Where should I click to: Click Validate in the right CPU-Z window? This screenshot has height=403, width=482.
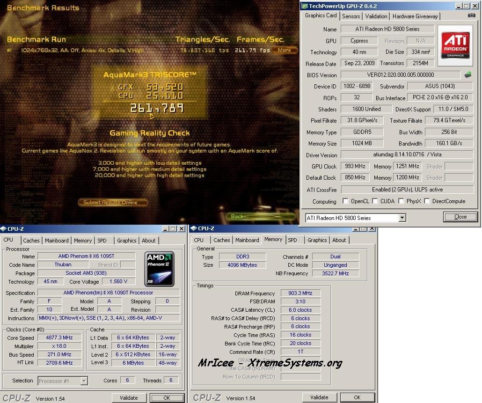(319, 397)
